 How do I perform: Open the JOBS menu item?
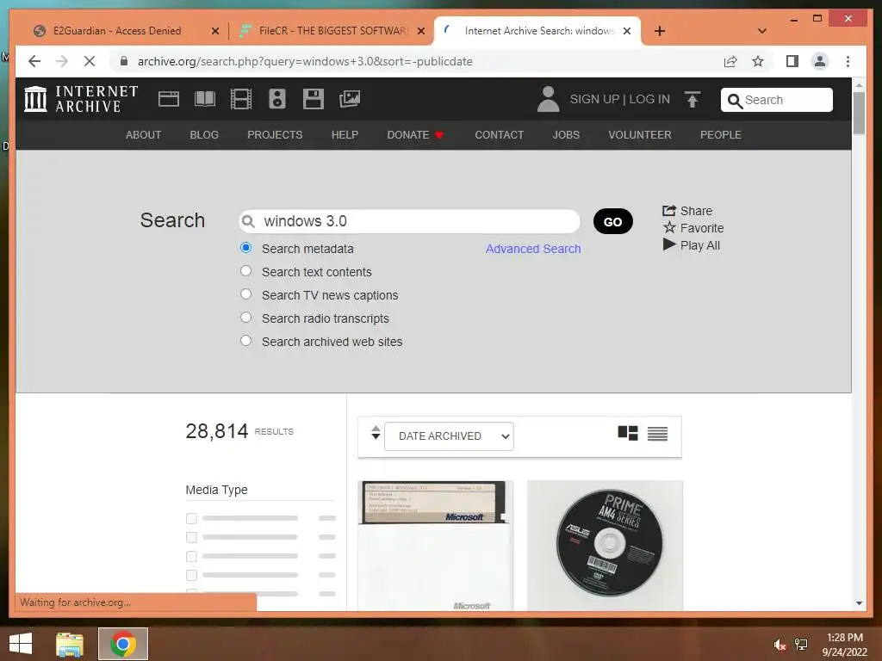click(x=566, y=135)
